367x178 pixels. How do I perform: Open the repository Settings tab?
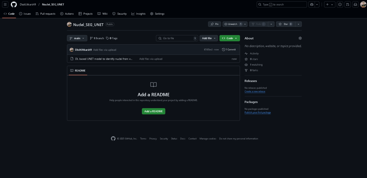[x=157, y=14]
